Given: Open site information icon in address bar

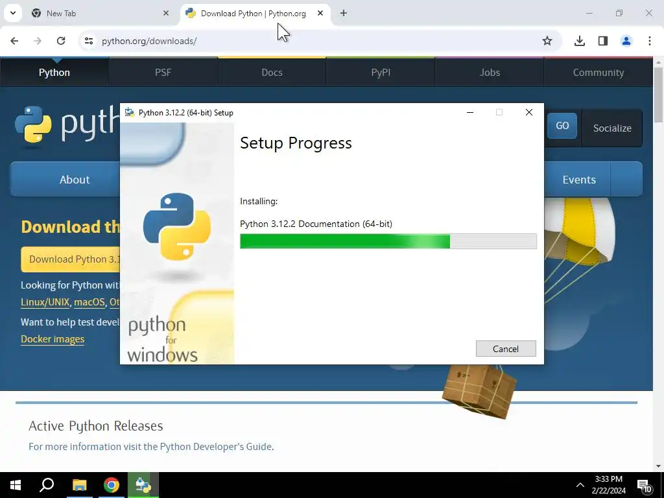Looking at the screenshot, I should coord(88,41).
